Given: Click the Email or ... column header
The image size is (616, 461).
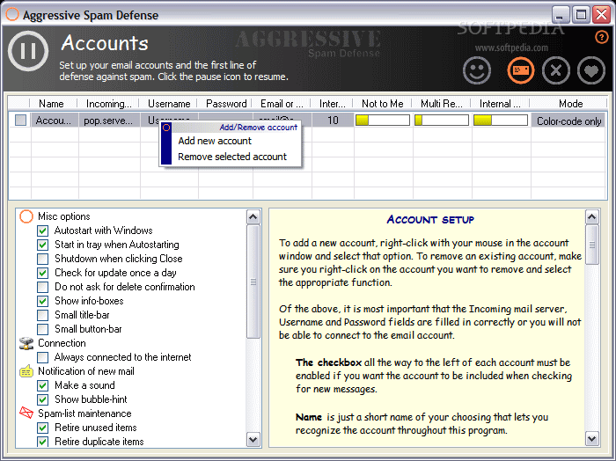Looking at the screenshot, I should click(x=282, y=104).
